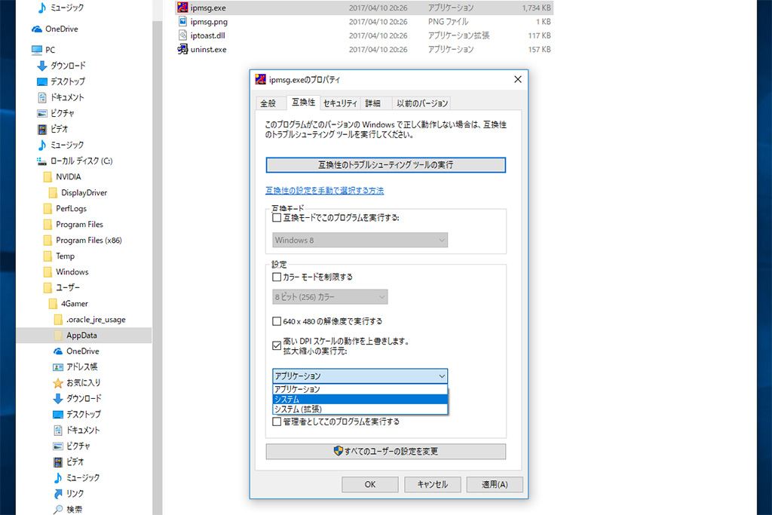
Task: Click the ローカル ディスク (C:) drive icon
Action: pyautogui.click(x=42, y=161)
